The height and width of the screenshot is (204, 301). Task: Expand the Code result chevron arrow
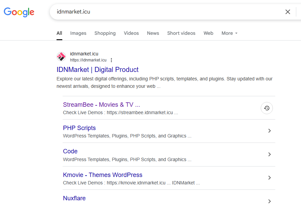pyautogui.click(x=269, y=154)
